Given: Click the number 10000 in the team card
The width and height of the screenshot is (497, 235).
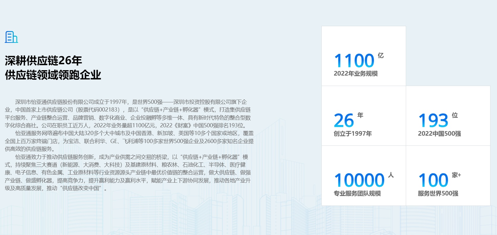Looking at the screenshot, I should (x=359, y=180).
